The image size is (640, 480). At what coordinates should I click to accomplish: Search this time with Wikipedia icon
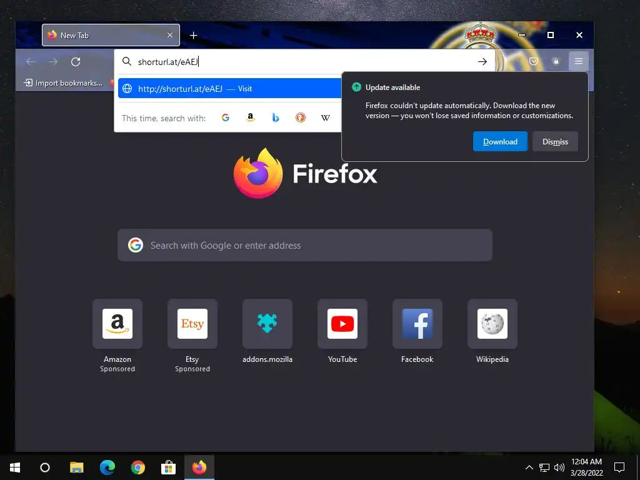(325, 118)
